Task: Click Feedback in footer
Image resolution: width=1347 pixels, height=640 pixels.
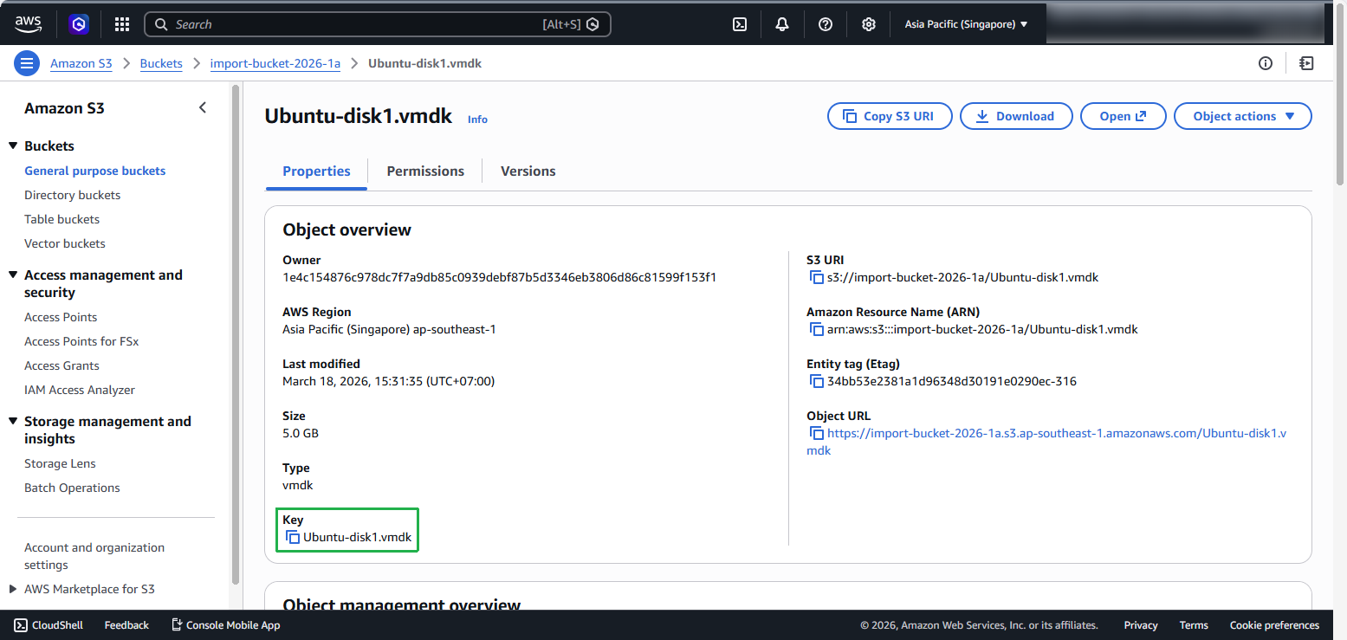Action: (126, 625)
